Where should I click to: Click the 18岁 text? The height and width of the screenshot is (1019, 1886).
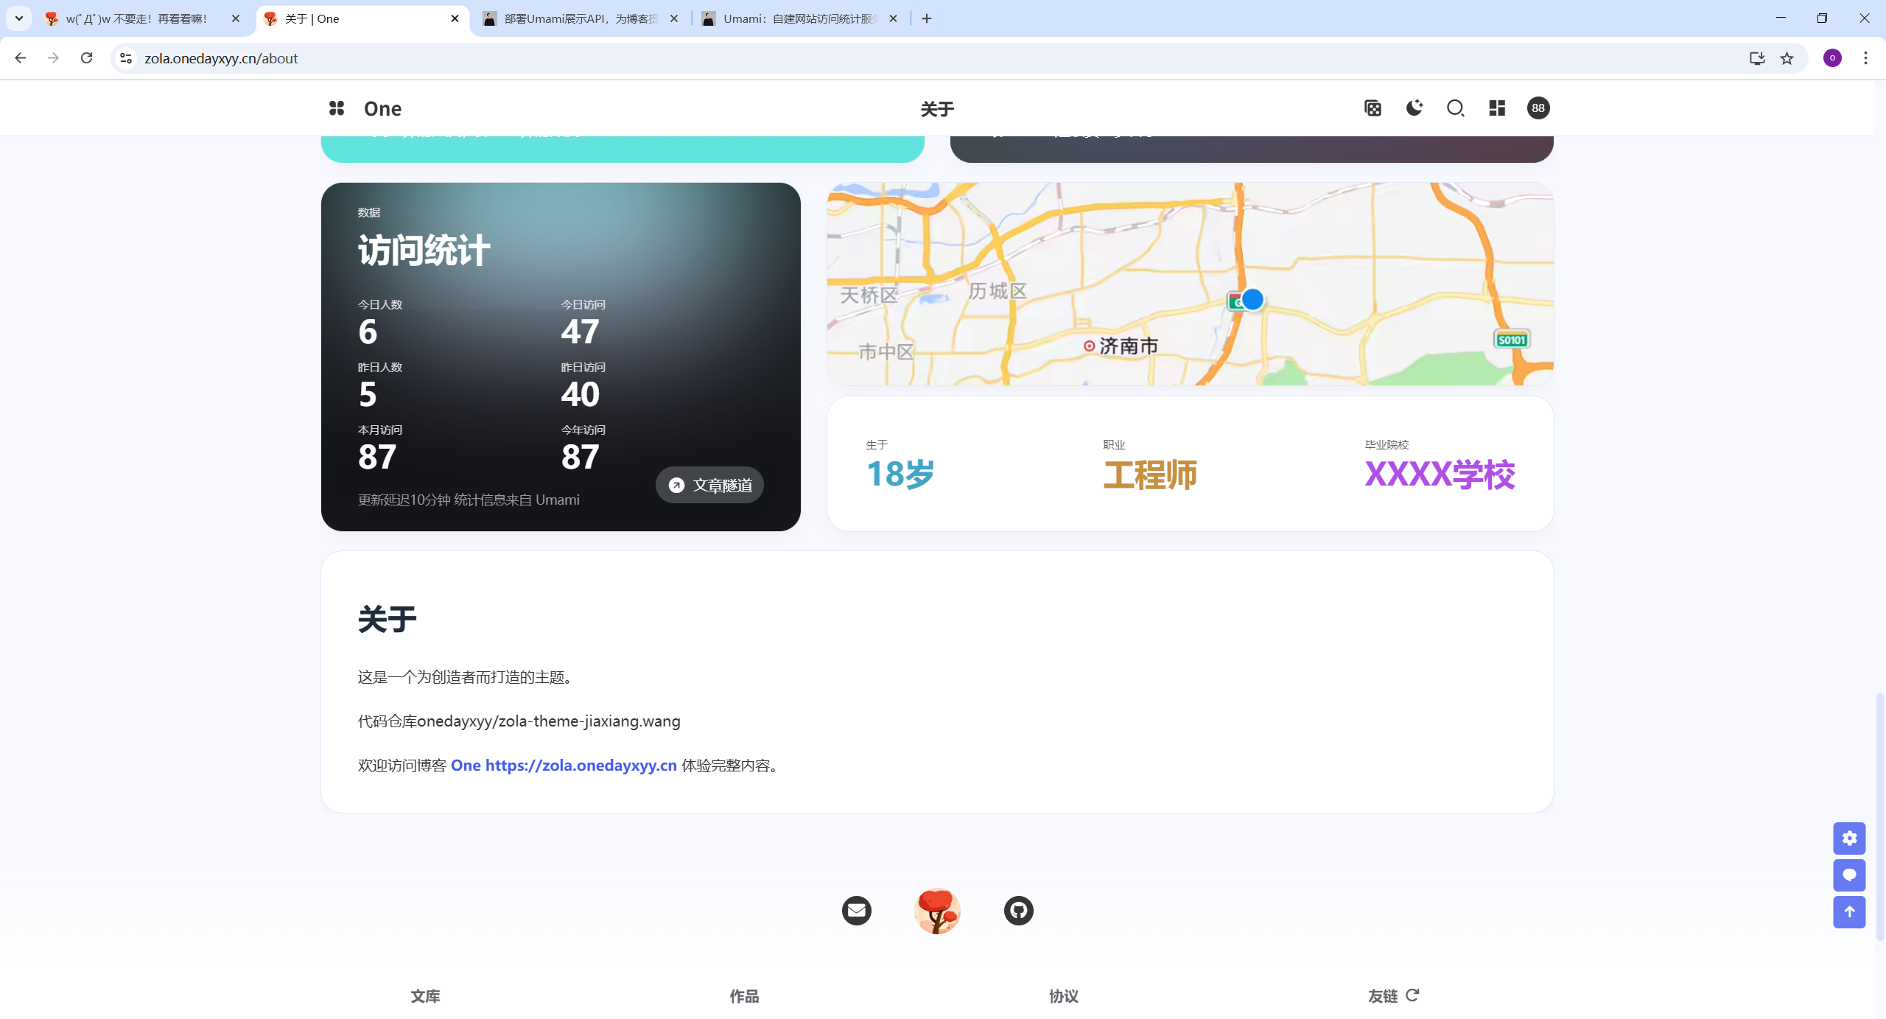tap(900, 474)
